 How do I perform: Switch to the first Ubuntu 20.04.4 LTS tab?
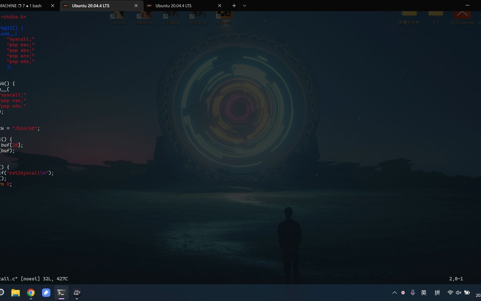click(x=101, y=6)
